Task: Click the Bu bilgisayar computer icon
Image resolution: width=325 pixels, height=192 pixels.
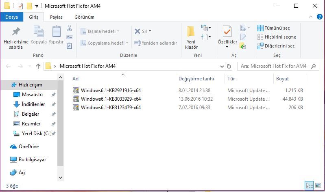Action: click(x=13, y=160)
